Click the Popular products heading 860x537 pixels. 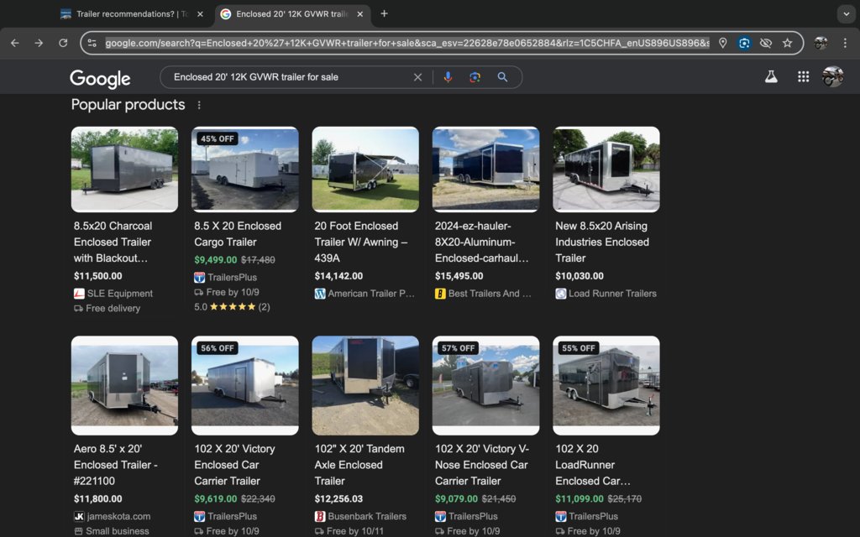128,105
